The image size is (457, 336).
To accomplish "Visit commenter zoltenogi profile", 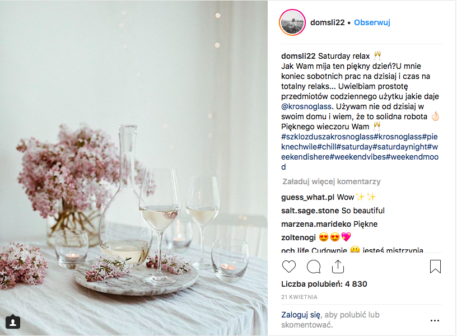I will [x=299, y=237].
